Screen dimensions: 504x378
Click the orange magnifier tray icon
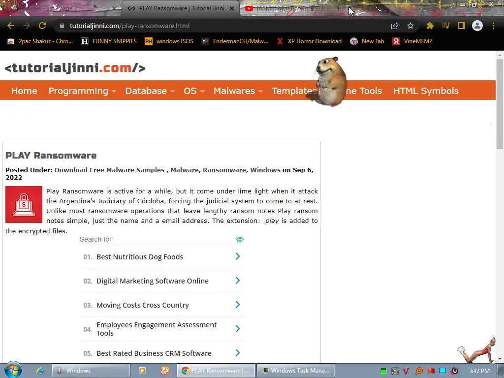[418, 371]
